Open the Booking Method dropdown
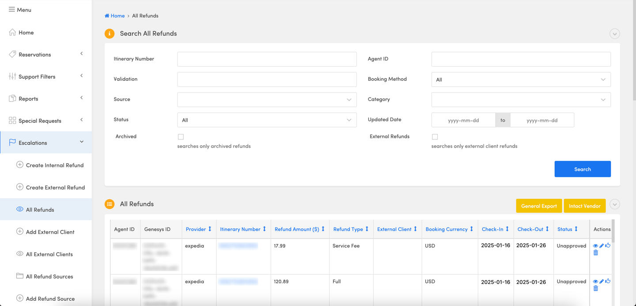The height and width of the screenshot is (306, 636). (x=521, y=79)
